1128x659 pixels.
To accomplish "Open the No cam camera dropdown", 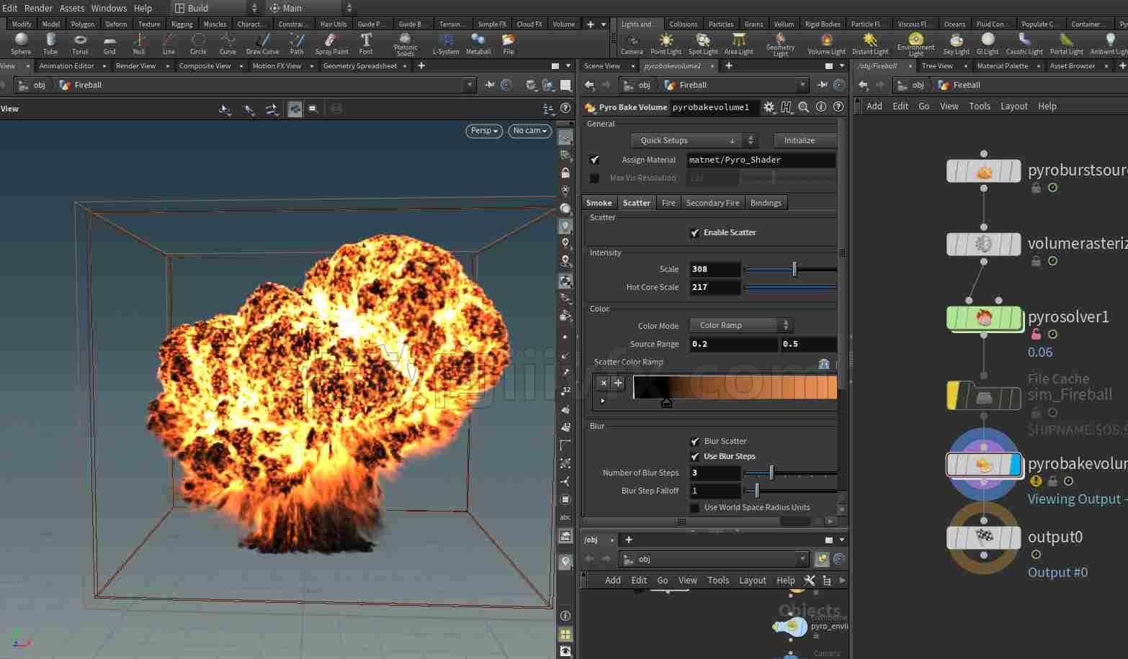I will point(529,131).
